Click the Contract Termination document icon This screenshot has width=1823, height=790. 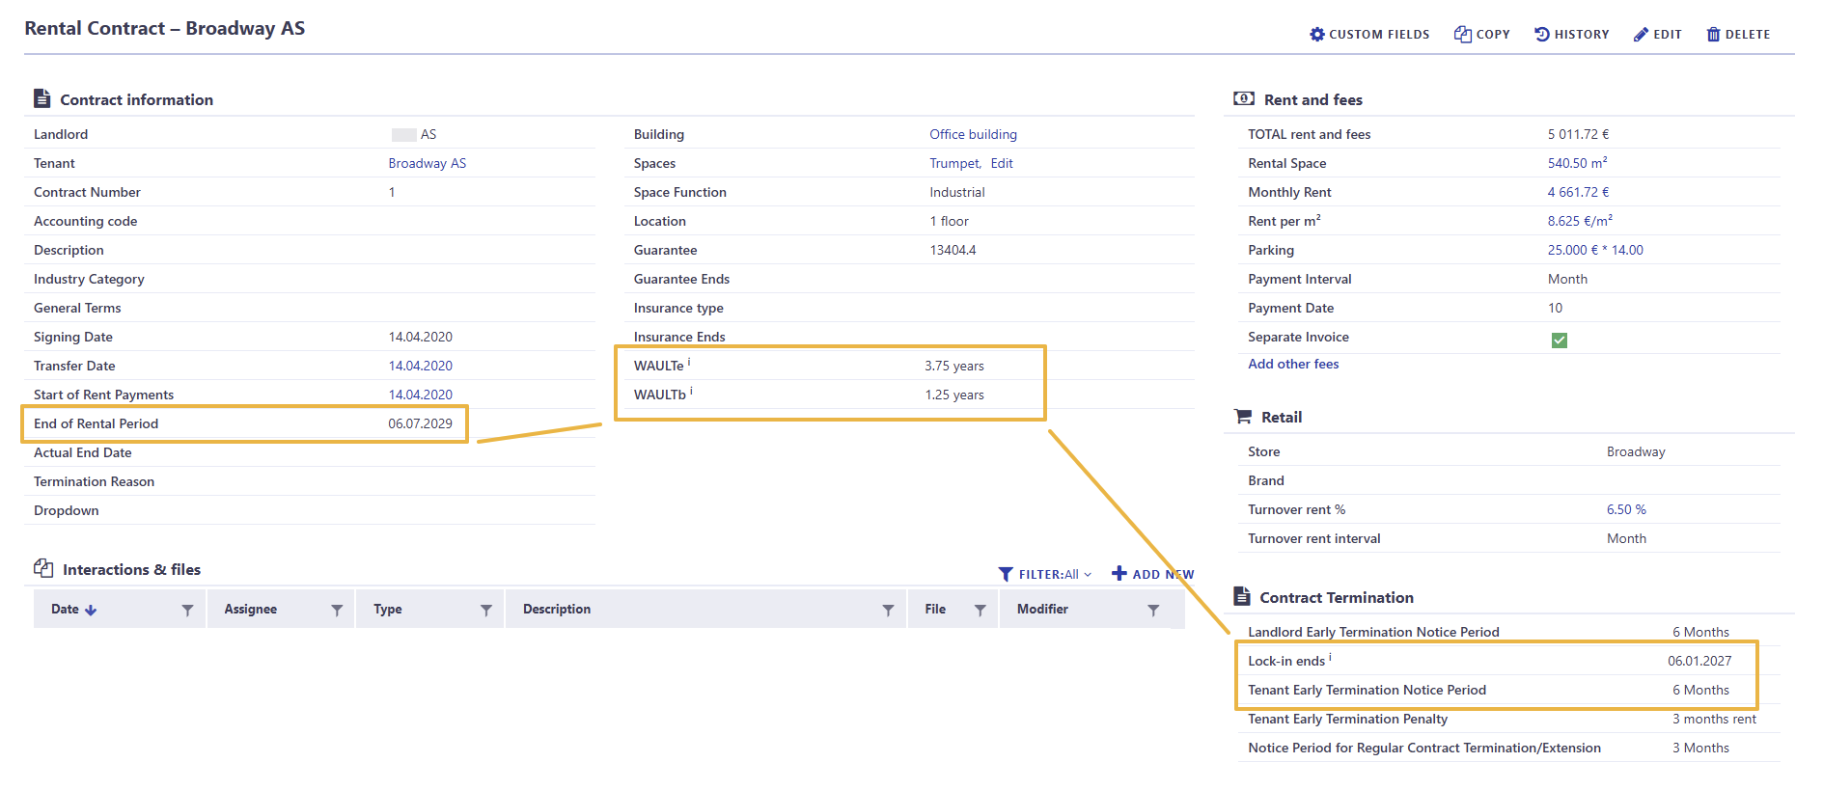point(1242,596)
